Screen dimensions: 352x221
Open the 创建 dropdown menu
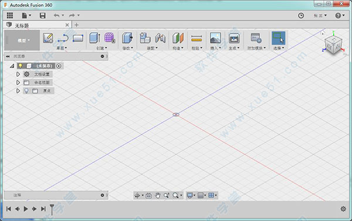pyautogui.click(x=101, y=48)
